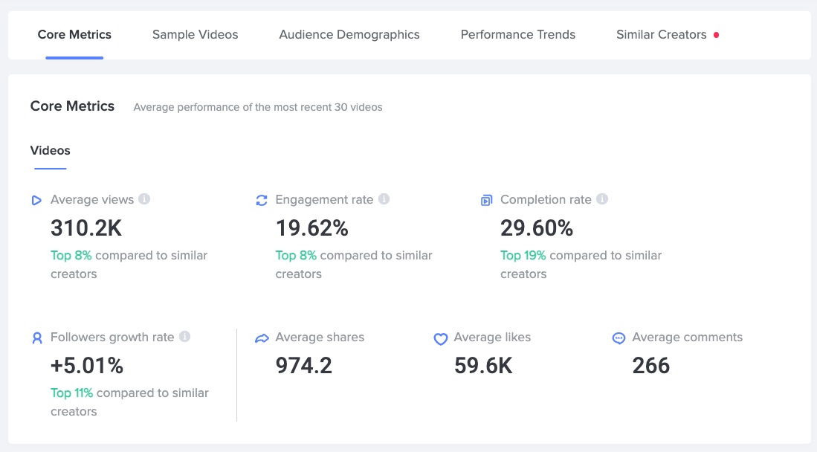Click the Top 19% completion rate ranking
This screenshot has height=452, width=817.
[x=523, y=255]
